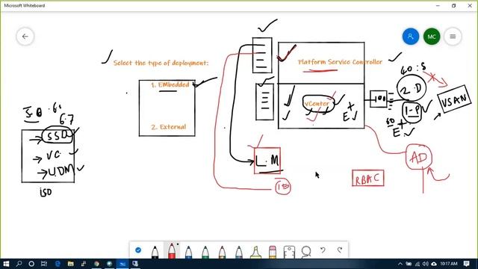Select the orange pen
478x269 pixels.
point(222,252)
